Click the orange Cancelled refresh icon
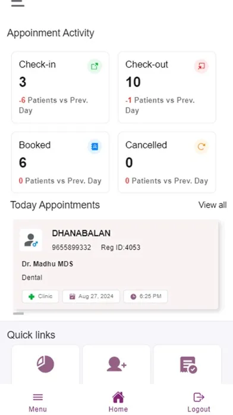This screenshot has height=415, width=233. [x=201, y=147]
